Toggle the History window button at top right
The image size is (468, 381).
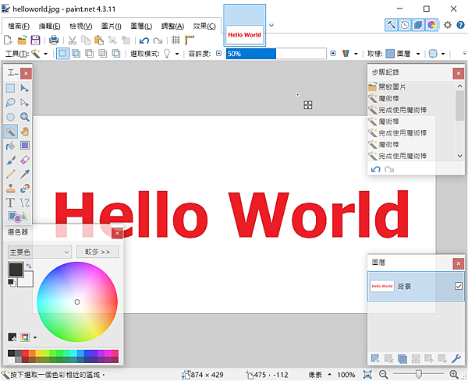point(403,24)
